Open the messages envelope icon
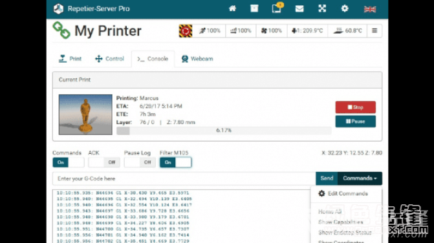This screenshot has height=243, width=434. (x=299, y=9)
